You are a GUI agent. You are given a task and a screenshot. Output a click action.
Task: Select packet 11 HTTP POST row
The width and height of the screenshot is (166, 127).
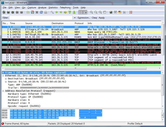click(x=81, y=52)
